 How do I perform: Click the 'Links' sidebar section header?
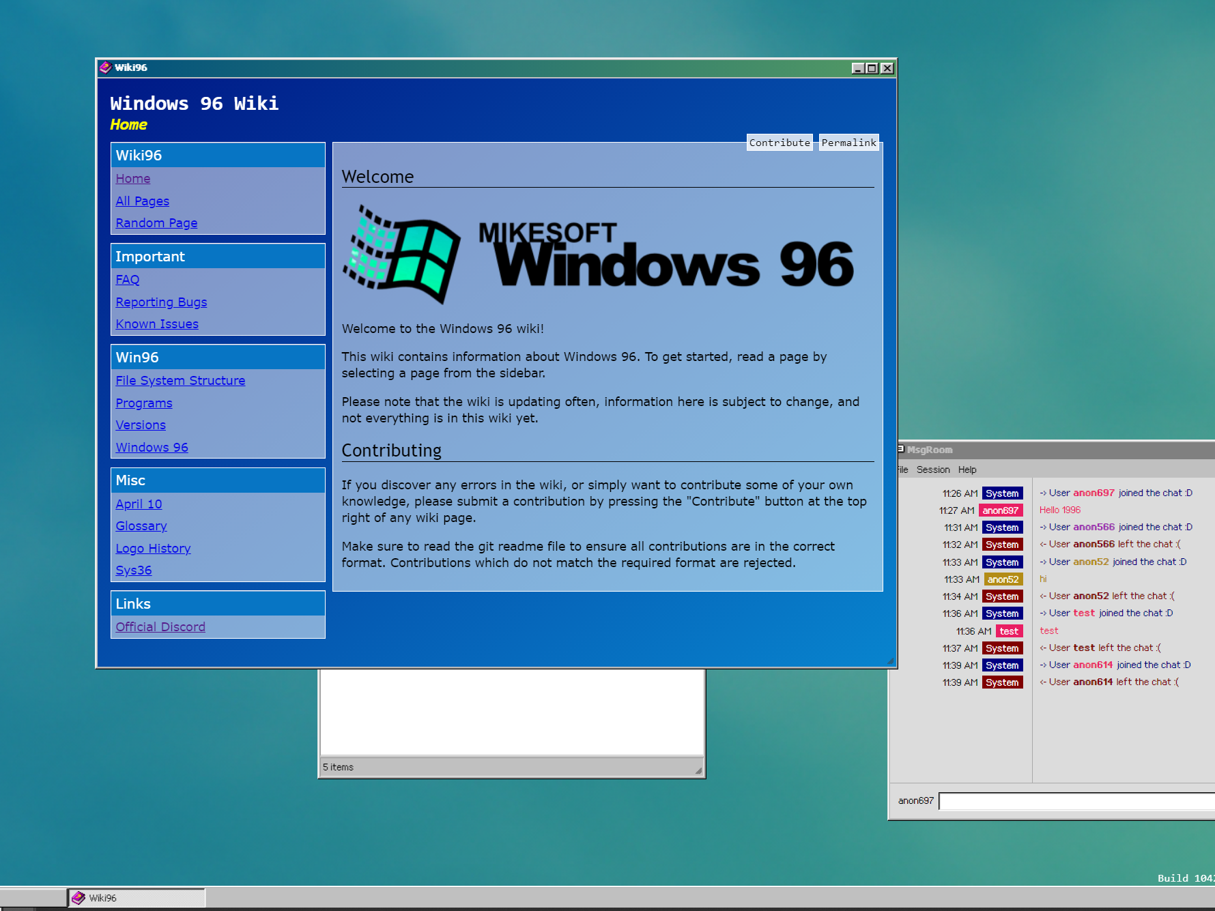click(x=218, y=604)
